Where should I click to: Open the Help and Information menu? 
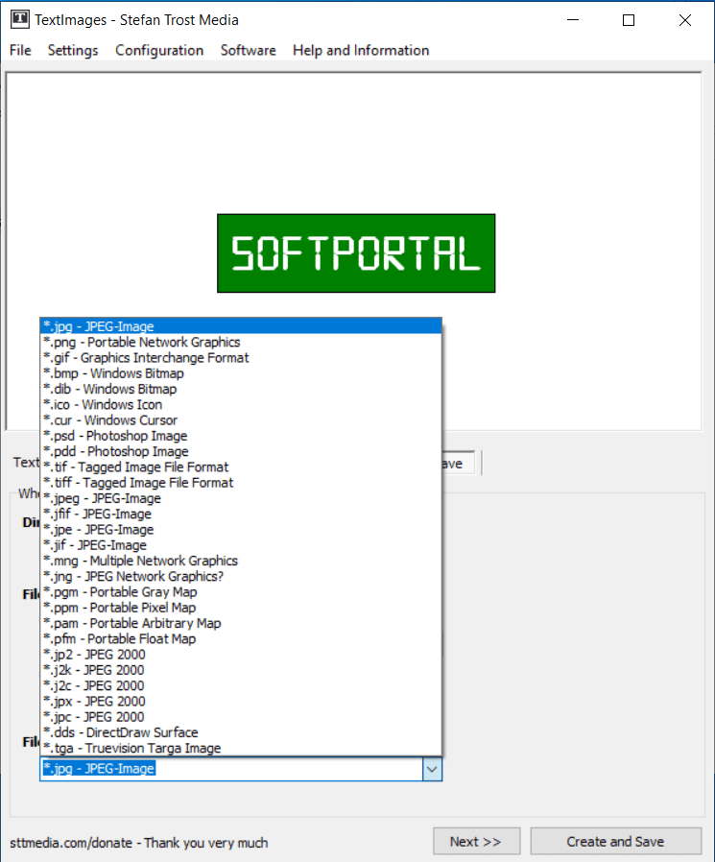[x=361, y=50]
